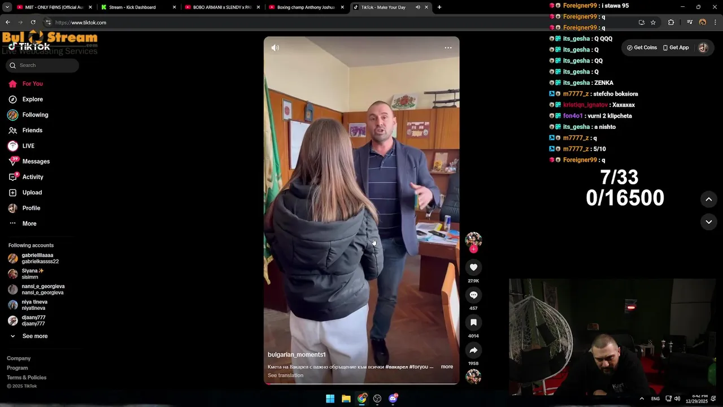Viewport: 723px width, 407px height.
Task: Install app icon in address bar
Action: pos(642,23)
